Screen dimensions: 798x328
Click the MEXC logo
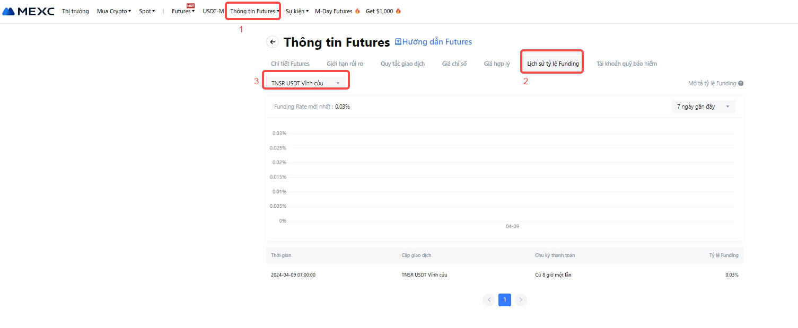pyautogui.click(x=29, y=11)
